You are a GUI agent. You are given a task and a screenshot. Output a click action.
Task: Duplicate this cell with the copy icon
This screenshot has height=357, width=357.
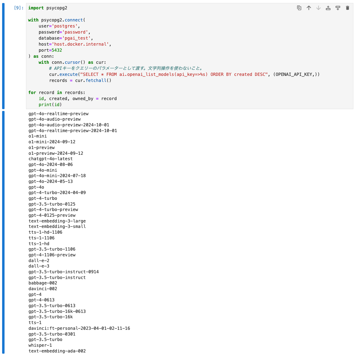[x=299, y=8]
